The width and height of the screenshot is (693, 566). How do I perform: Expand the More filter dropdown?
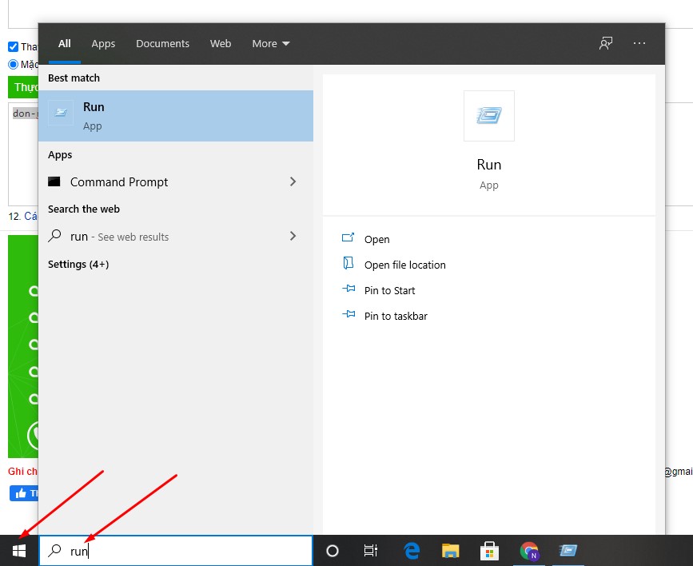pos(271,44)
